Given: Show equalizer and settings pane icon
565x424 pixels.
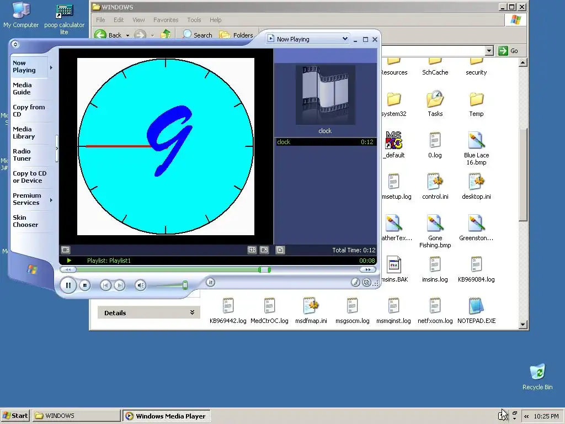Looking at the screenshot, I should coord(66,250).
